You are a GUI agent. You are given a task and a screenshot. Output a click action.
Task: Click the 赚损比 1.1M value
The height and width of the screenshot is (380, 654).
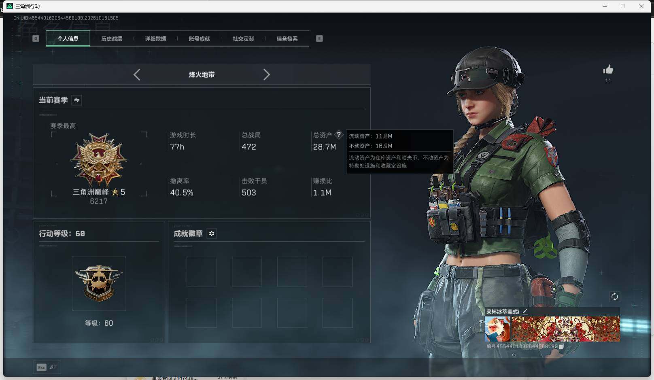[322, 193]
